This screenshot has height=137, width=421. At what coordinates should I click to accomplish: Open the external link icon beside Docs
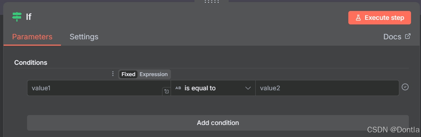(407, 36)
